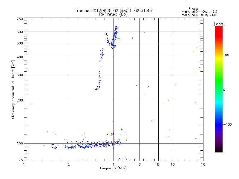The image size is (239, 179).
Task: Click the '[deg]' colorbar unit label
Action: (219, 24)
